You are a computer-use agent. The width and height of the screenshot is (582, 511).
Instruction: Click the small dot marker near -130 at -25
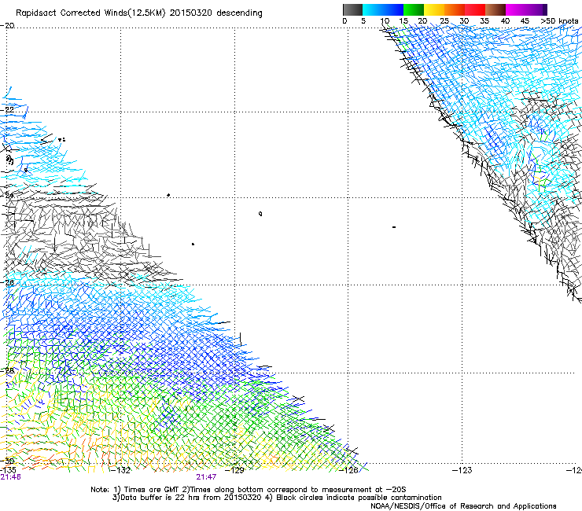(193, 244)
